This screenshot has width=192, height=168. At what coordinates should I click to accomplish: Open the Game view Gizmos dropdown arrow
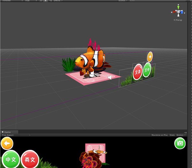[x=185, y=135]
